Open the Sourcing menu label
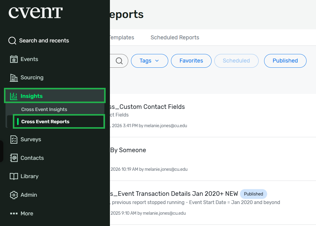Image resolution: width=316 pixels, height=226 pixels. pos(32,78)
